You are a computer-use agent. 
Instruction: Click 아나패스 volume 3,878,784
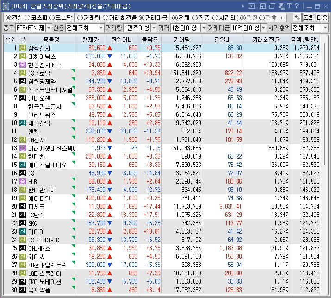pyautogui.click(x=188, y=248)
